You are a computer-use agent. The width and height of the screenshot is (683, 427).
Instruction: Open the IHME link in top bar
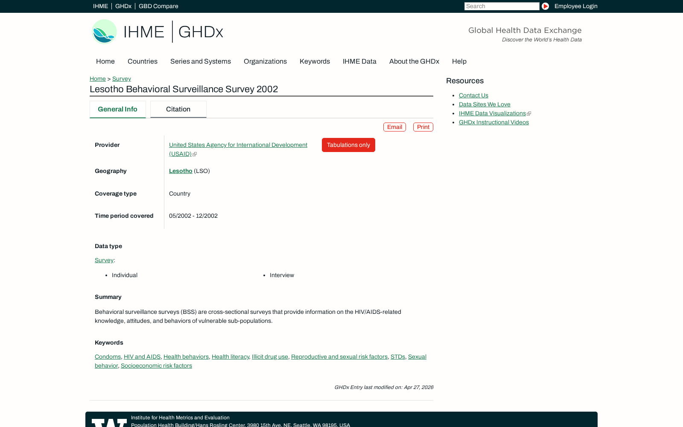pyautogui.click(x=100, y=6)
